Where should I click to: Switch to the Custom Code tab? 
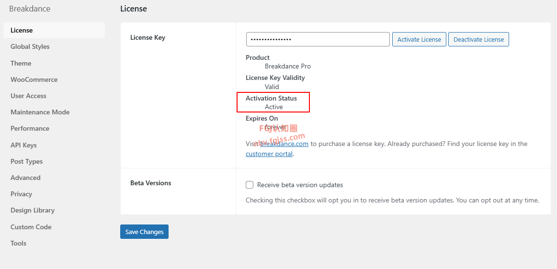[x=31, y=227]
